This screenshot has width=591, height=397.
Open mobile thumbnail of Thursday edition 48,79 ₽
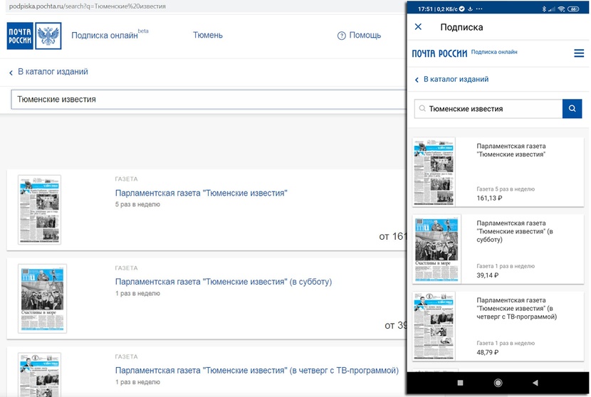click(x=434, y=326)
